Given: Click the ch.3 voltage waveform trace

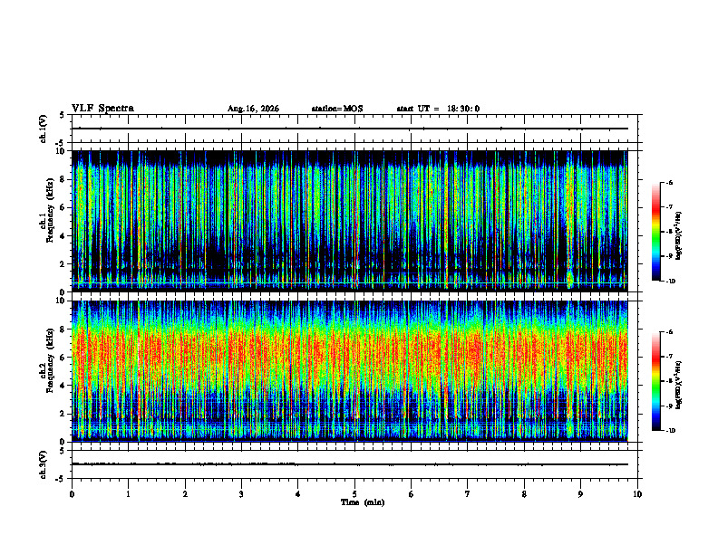Looking at the screenshot, I should coord(350,464).
